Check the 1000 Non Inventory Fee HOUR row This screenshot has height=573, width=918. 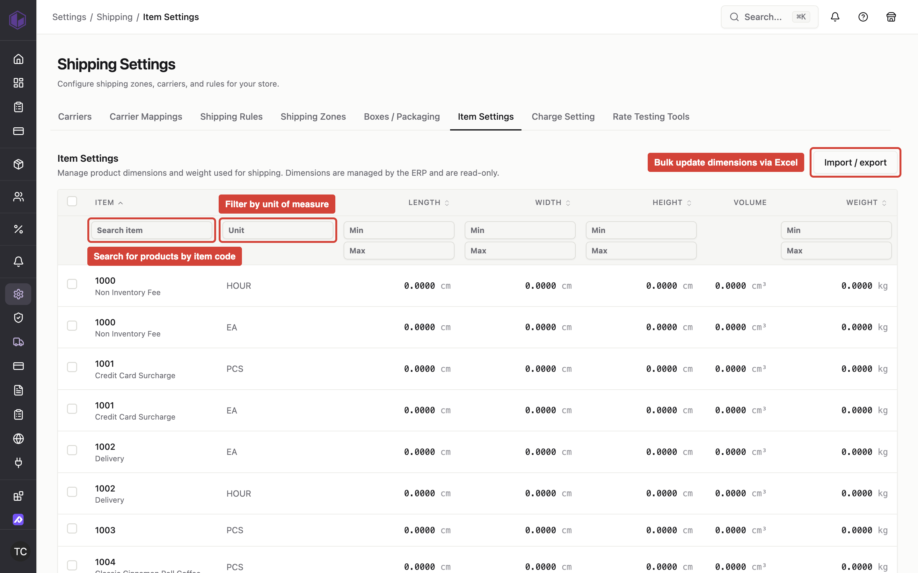pyautogui.click(x=72, y=284)
